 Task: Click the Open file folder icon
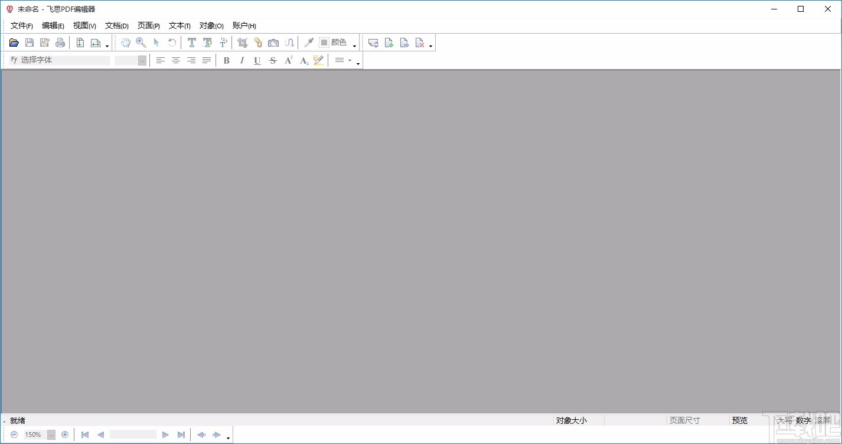(14, 43)
